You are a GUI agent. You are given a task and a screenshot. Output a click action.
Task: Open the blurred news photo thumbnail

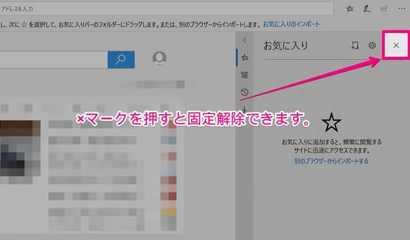20,148
